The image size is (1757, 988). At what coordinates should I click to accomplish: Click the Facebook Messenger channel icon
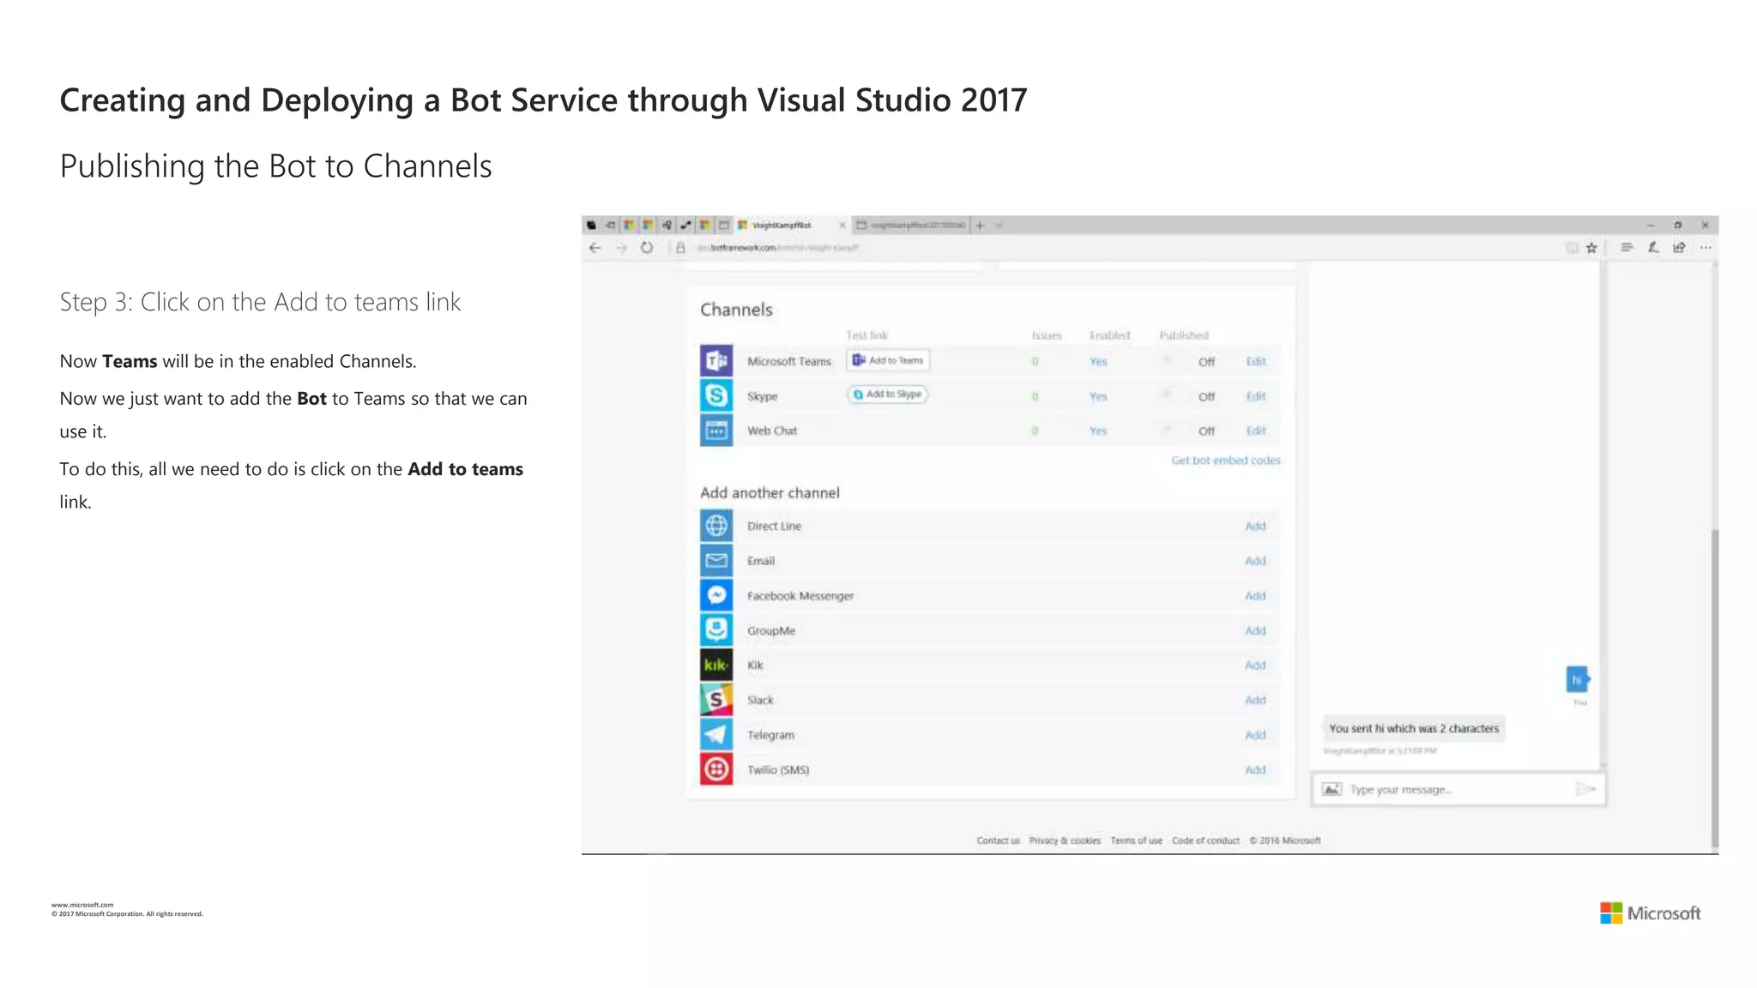click(x=716, y=595)
